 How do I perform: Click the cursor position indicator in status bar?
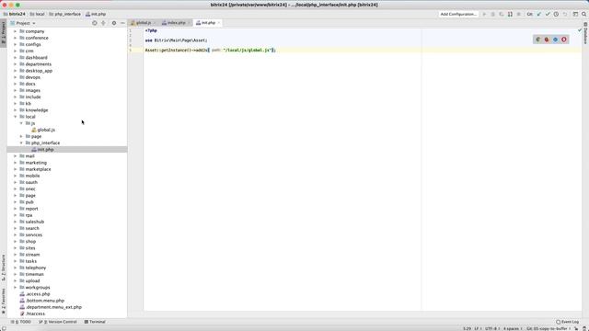click(x=467, y=329)
